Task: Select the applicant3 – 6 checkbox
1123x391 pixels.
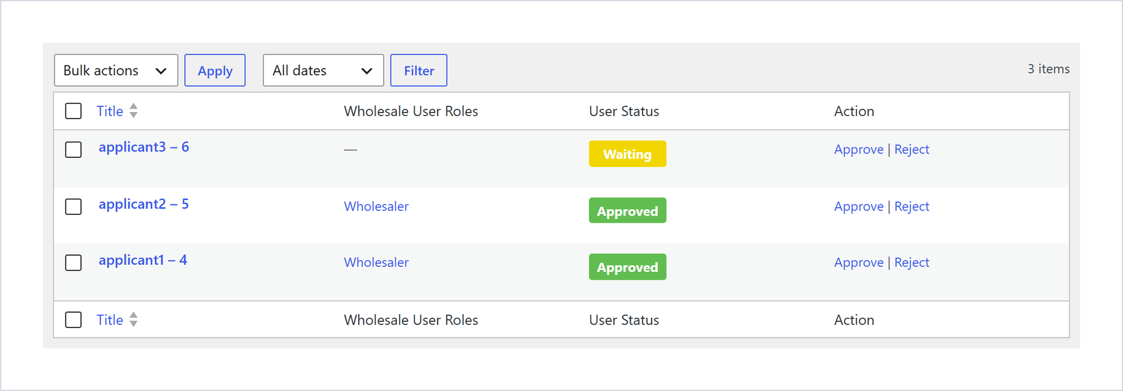Action: [73, 150]
